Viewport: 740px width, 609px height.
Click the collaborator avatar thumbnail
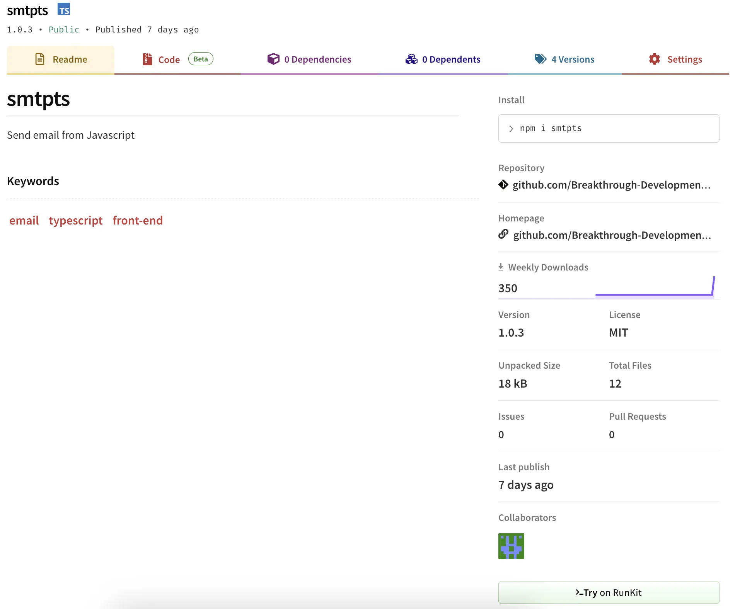tap(511, 546)
